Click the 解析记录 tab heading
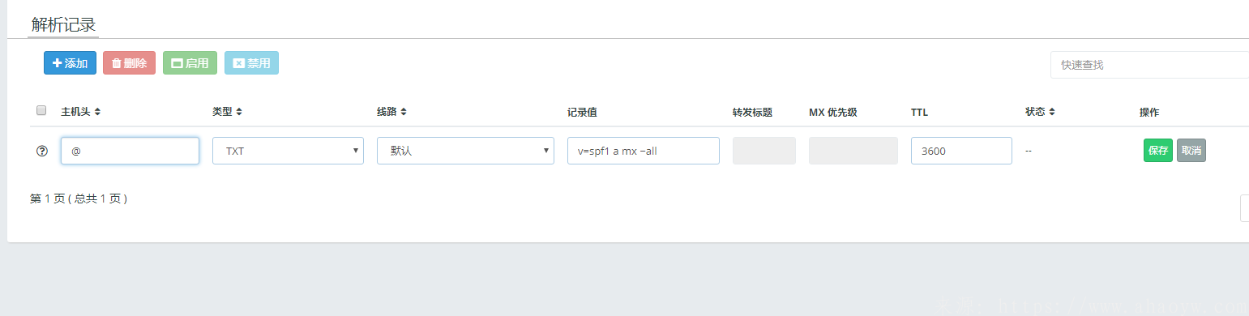The height and width of the screenshot is (316, 1249). (64, 23)
